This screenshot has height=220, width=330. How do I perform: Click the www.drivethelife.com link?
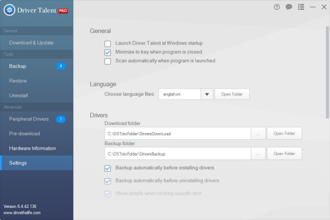point(22,213)
